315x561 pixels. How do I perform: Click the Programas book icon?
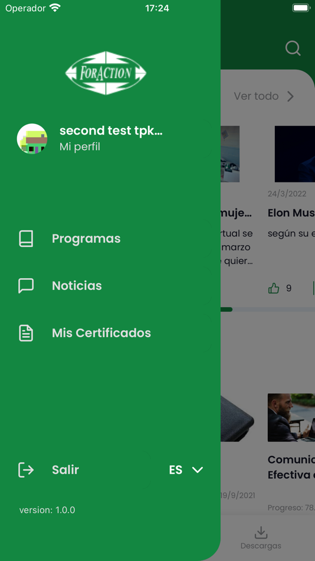click(x=26, y=239)
